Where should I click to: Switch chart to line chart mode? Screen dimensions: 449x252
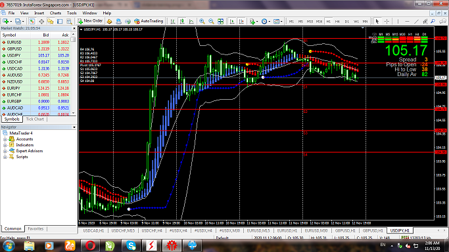[x=191, y=21]
